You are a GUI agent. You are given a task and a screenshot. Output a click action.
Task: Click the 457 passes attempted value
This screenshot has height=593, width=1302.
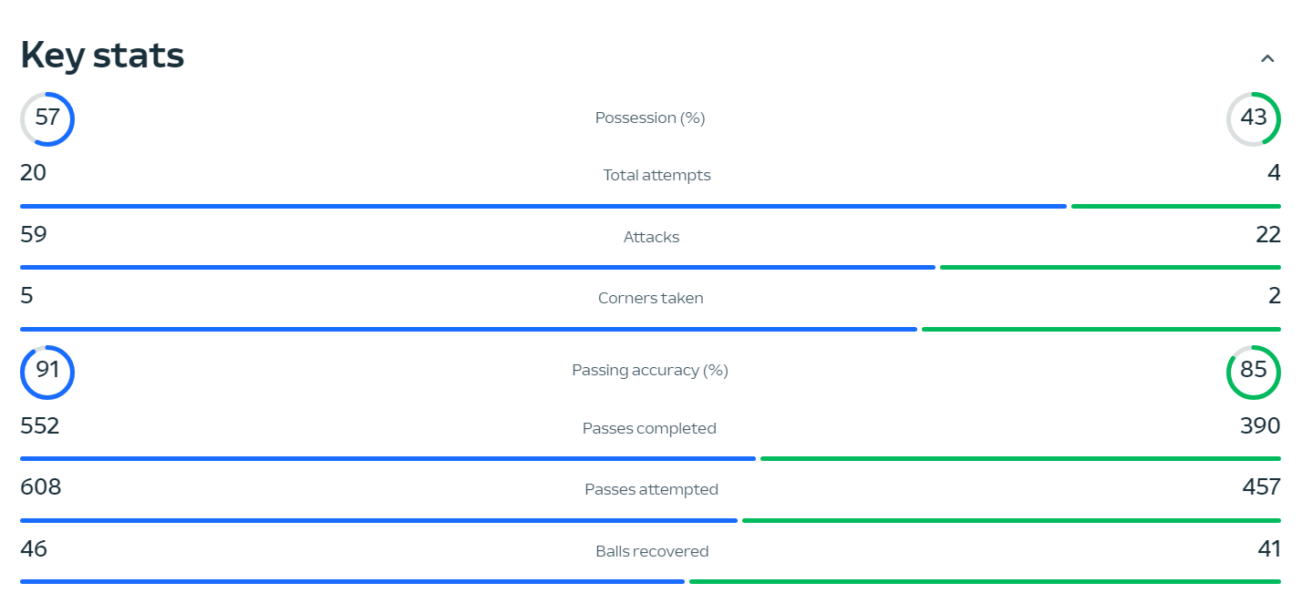1261,487
